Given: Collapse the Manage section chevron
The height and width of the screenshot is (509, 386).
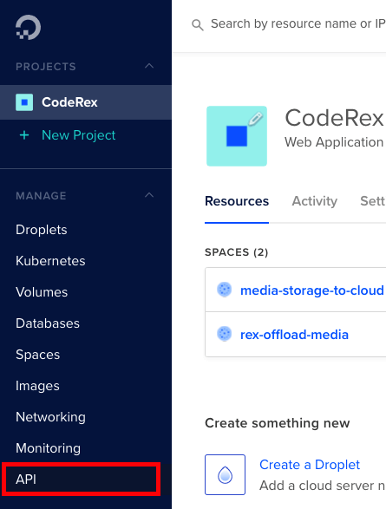Looking at the screenshot, I should pos(149,195).
